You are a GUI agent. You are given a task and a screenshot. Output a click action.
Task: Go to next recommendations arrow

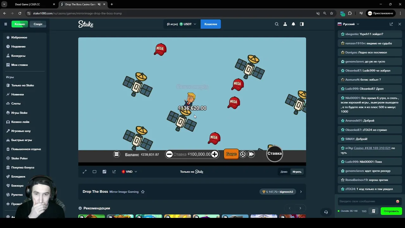(300, 208)
